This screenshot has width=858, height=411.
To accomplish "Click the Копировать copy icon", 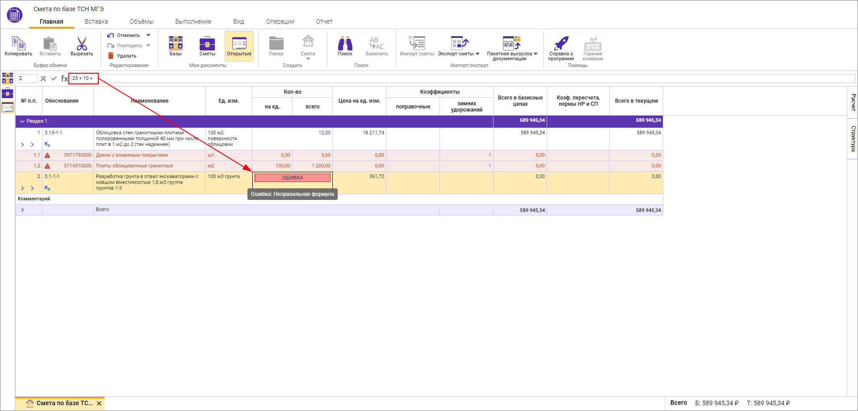I will point(18,43).
